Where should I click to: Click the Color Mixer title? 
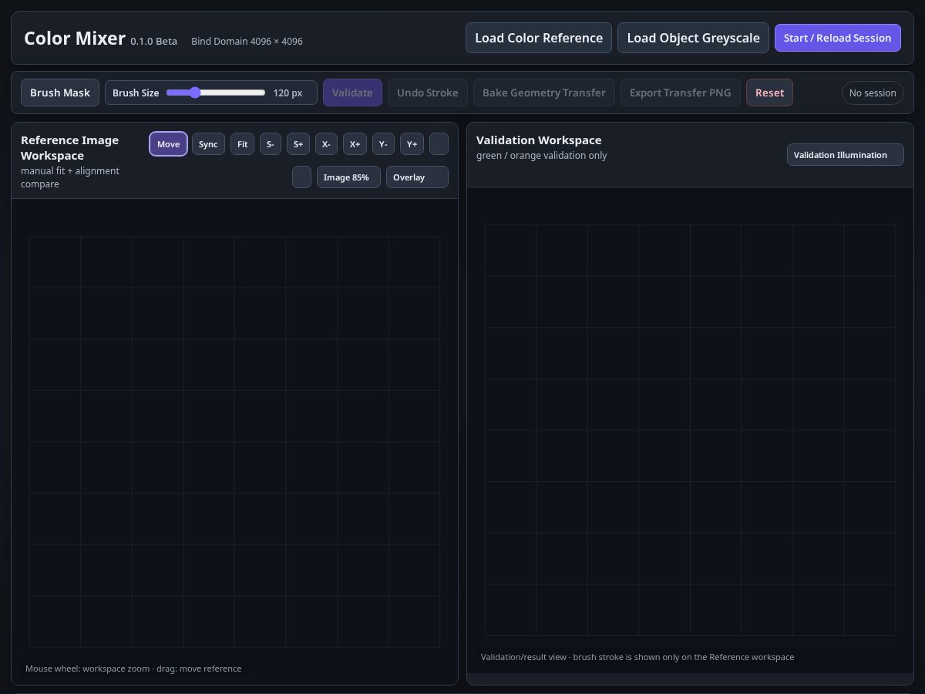tap(75, 38)
